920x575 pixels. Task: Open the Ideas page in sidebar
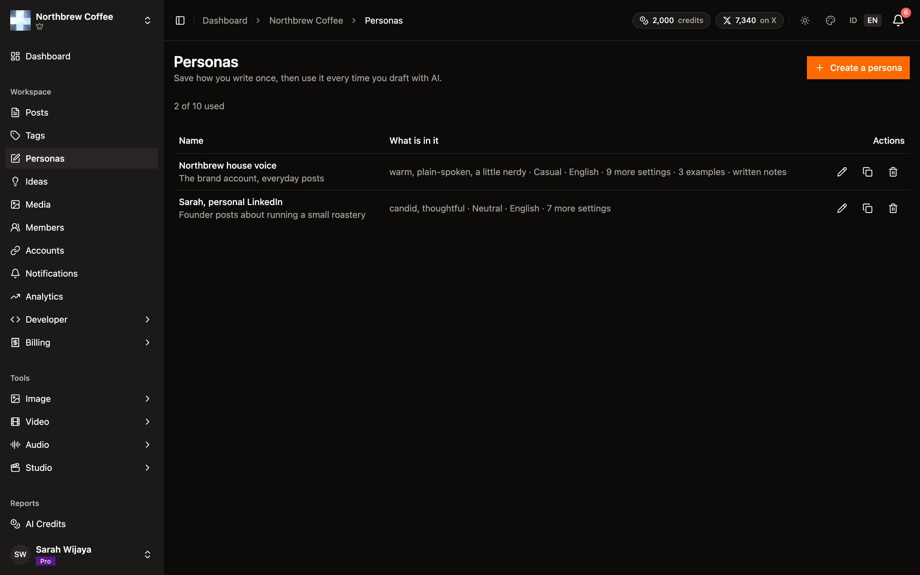[x=81, y=181]
